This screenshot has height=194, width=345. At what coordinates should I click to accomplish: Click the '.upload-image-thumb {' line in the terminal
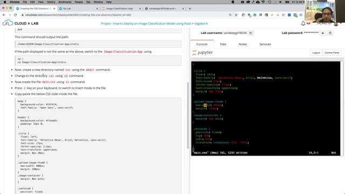coord(210,102)
